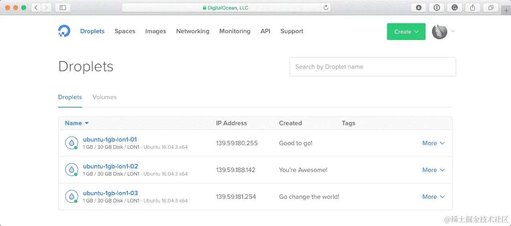Open the Safari share icon

tap(473, 8)
